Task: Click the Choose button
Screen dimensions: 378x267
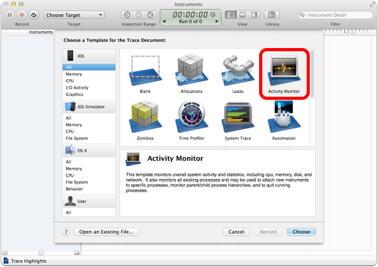Action: coord(301,231)
